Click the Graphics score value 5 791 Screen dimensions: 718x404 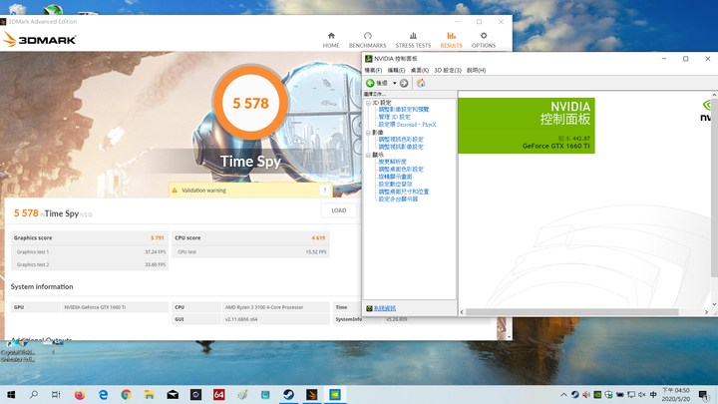pos(158,237)
